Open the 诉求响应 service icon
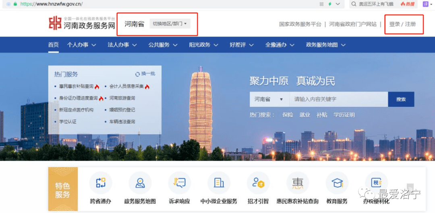Image resolution: width=435 pixels, height=213 pixels. tap(180, 183)
